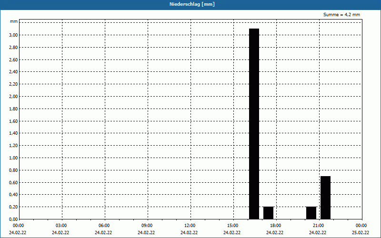Select the 0,60 y-axis label
The image size is (381, 238).
(x=13, y=182)
